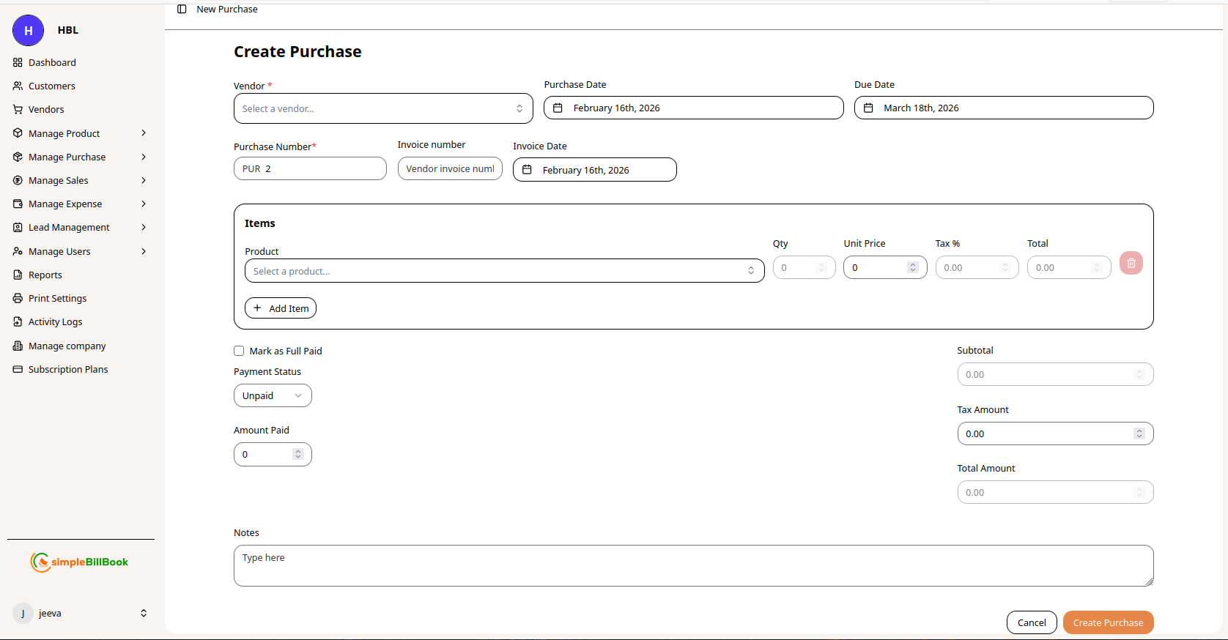Image resolution: width=1228 pixels, height=640 pixels.
Task: Click the sidebar toggle icon beside New Purchase
Action: click(182, 9)
